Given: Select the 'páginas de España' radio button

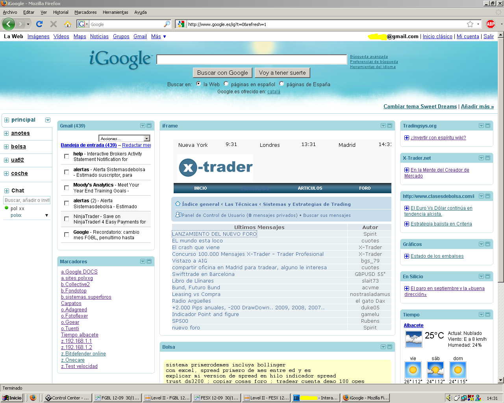Looking at the screenshot, I should tap(282, 84).
